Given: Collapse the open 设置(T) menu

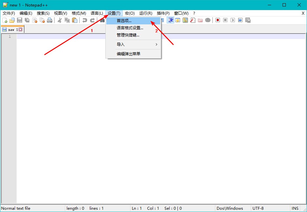Looking at the screenshot, I should pyautogui.click(x=114, y=13).
